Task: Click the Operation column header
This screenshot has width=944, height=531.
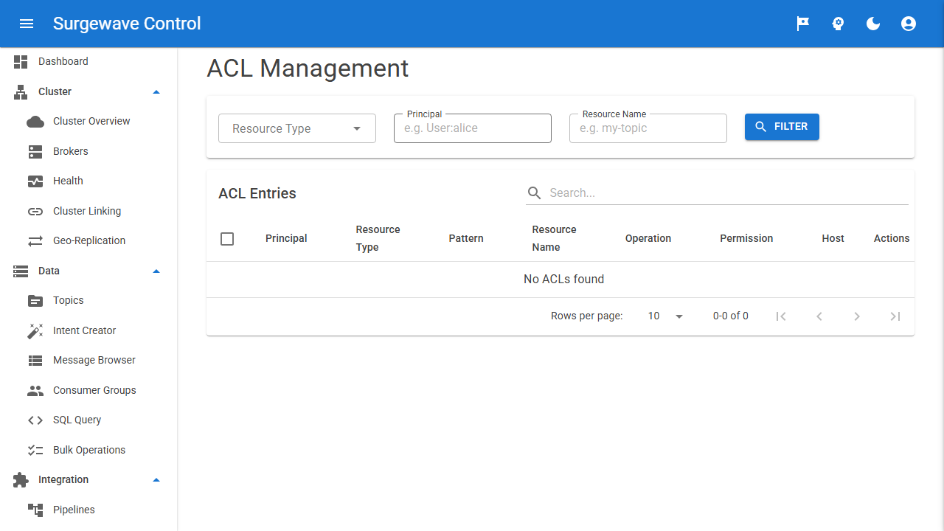Action: 648,238
